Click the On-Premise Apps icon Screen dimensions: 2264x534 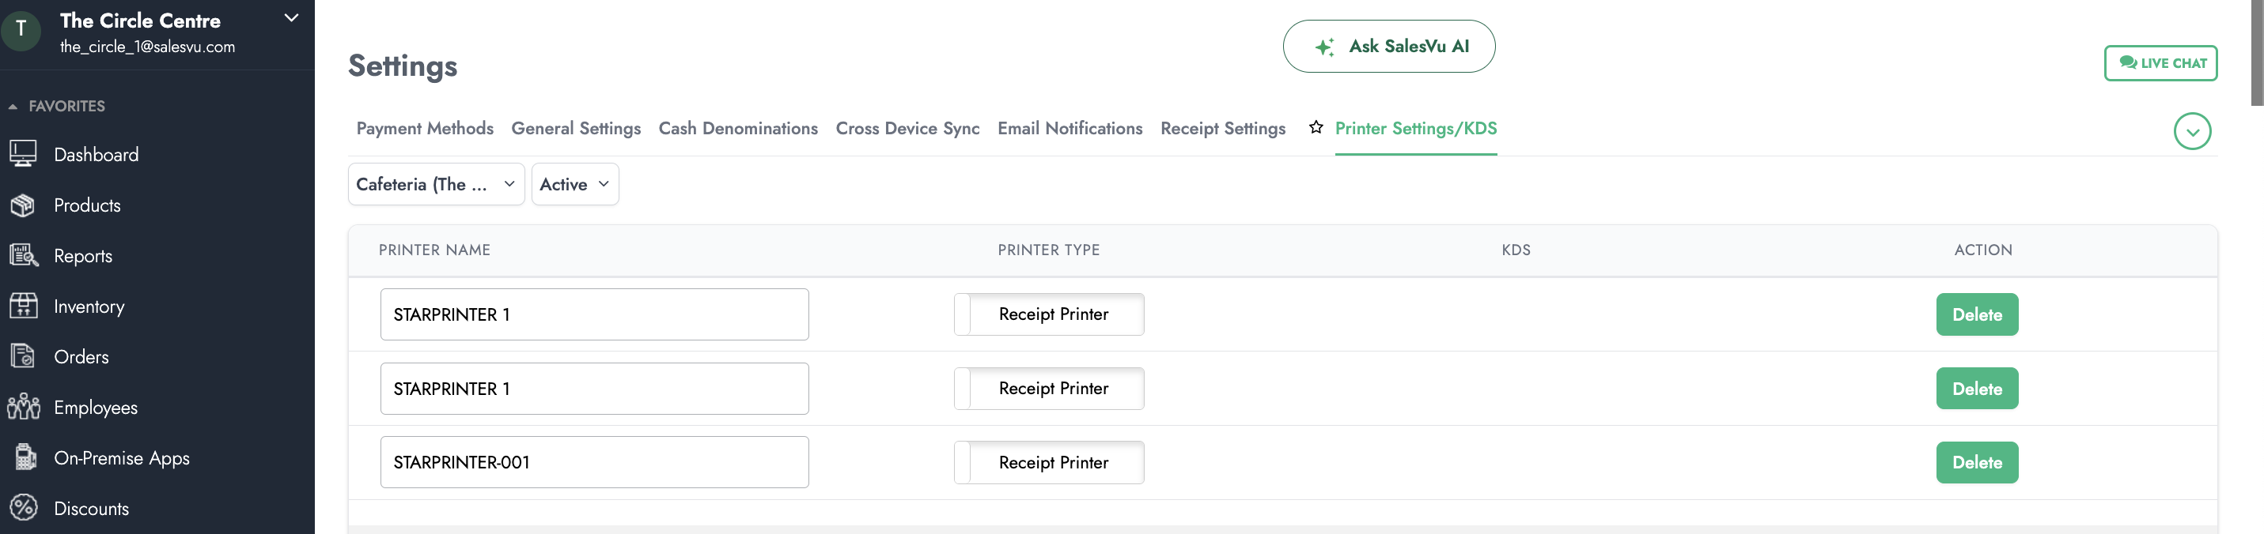tap(25, 457)
